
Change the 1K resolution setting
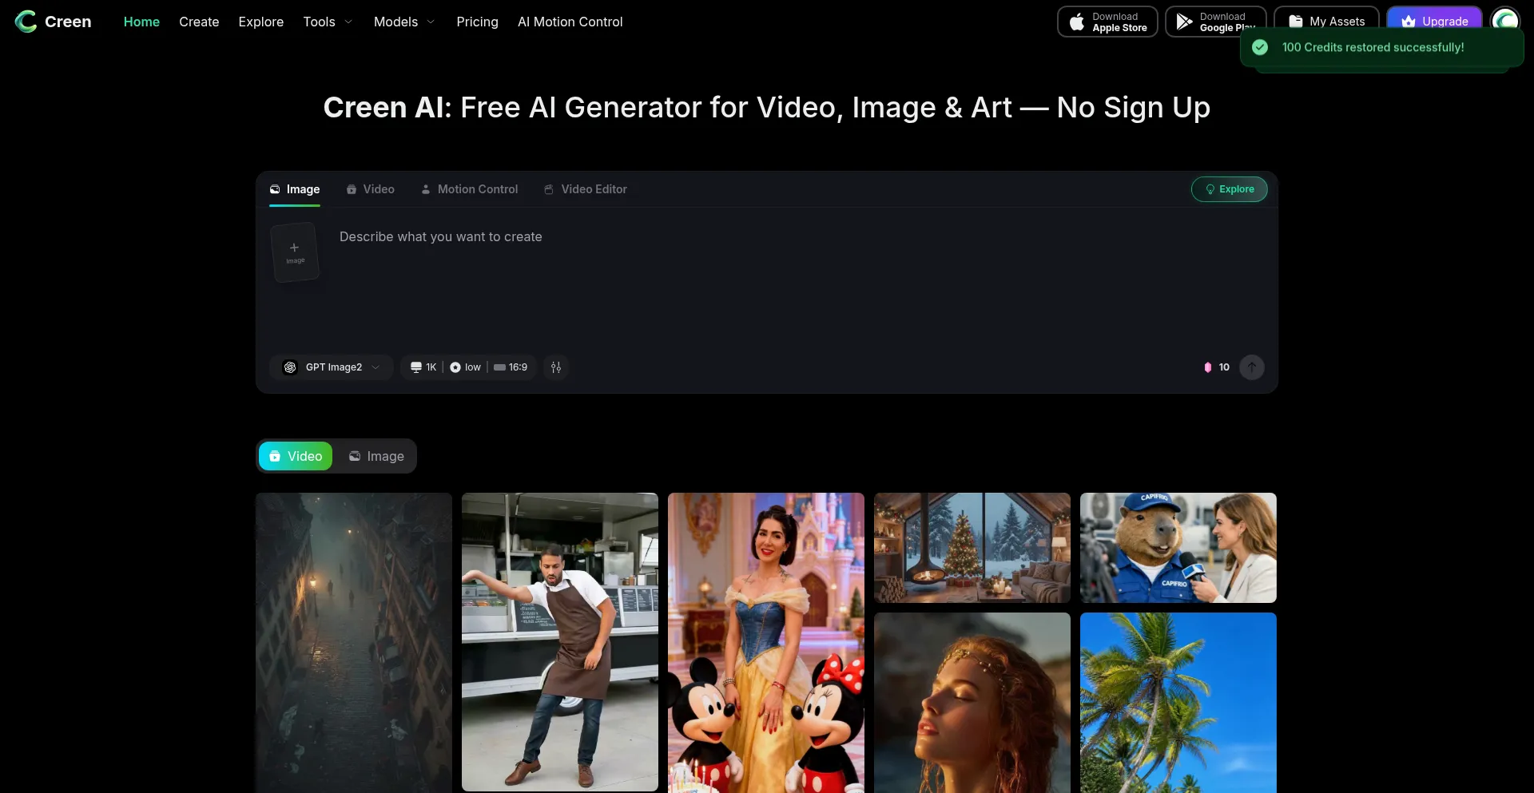(x=423, y=367)
